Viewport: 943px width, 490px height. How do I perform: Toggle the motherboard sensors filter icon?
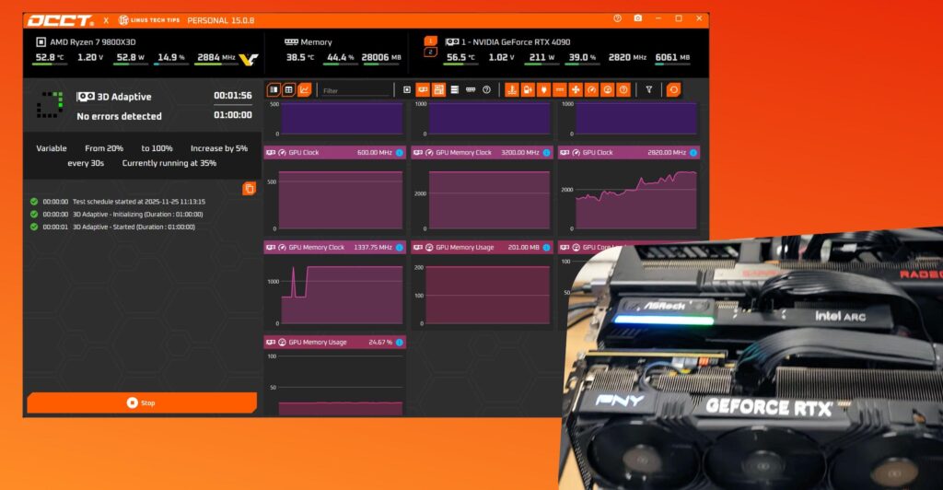(x=439, y=90)
